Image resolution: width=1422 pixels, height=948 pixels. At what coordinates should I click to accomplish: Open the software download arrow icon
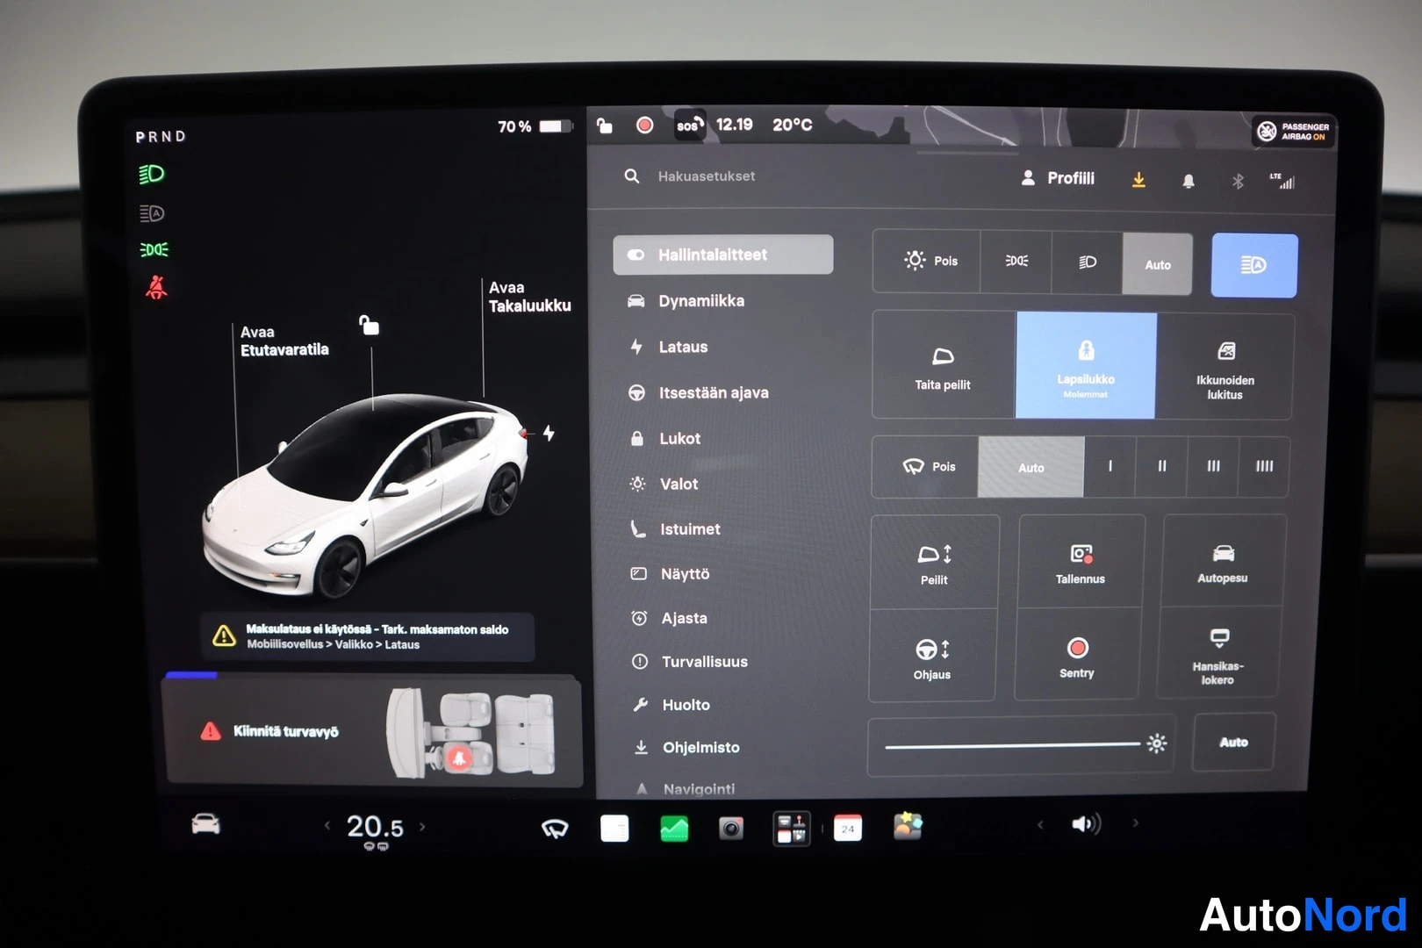click(1138, 180)
